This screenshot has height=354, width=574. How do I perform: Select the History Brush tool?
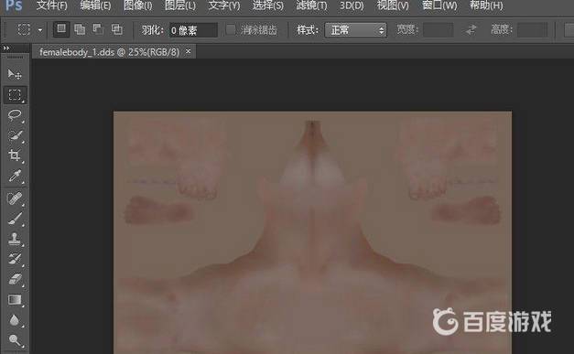(x=15, y=259)
